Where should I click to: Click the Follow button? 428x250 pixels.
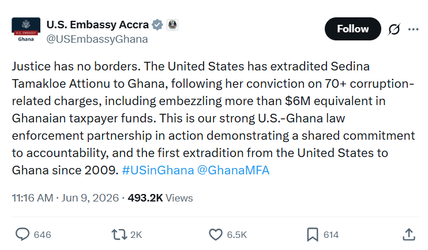coord(352,29)
